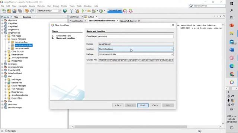Click the Redo toolbar icon

(32, 11)
